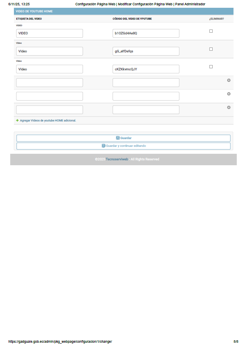Click into the cKZKkvmcQJY code field
This screenshot has height=346, width=247.
(146, 69)
